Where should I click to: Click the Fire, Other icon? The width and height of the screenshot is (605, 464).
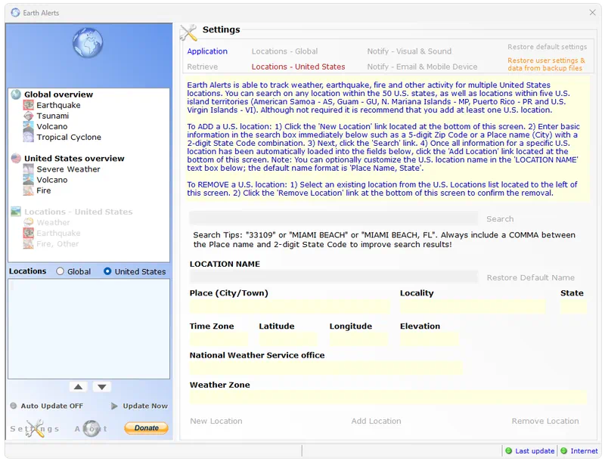tap(28, 244)
